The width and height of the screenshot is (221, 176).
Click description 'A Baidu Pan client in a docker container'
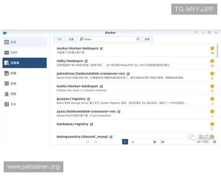coord(82,90)
